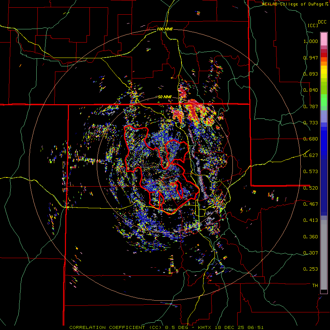Click the 100 NMI range ring label
330x330 pixels.
165,29
